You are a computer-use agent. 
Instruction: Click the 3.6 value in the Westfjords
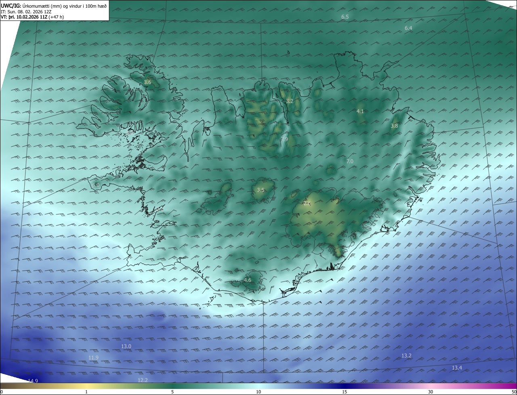(147, 82)
